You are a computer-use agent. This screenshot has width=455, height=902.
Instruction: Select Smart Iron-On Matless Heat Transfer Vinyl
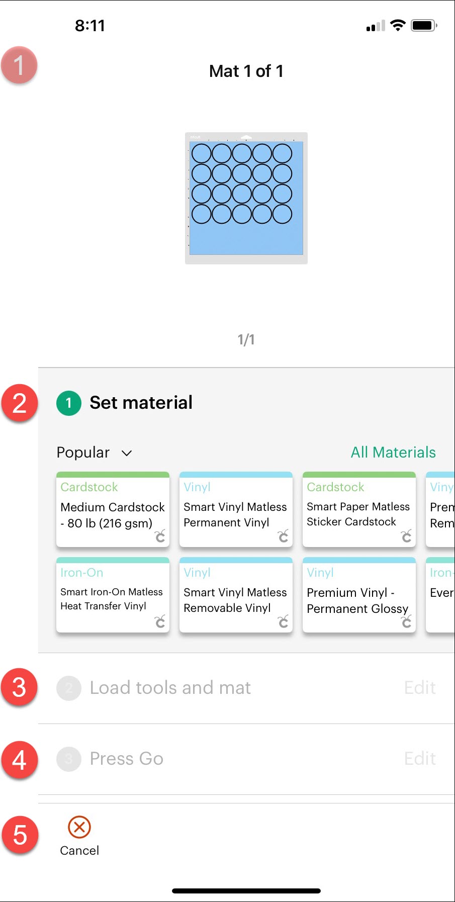113,596
